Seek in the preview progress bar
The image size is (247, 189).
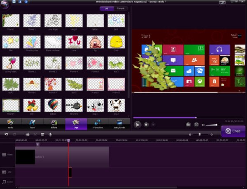tap(188, 118)
